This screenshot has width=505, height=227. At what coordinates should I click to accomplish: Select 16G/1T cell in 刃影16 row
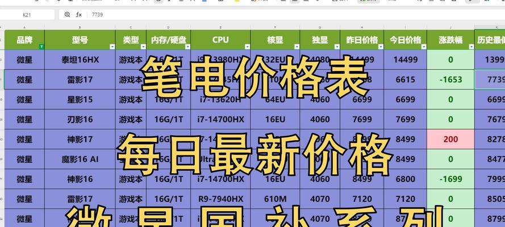click(x=169, y=120)
